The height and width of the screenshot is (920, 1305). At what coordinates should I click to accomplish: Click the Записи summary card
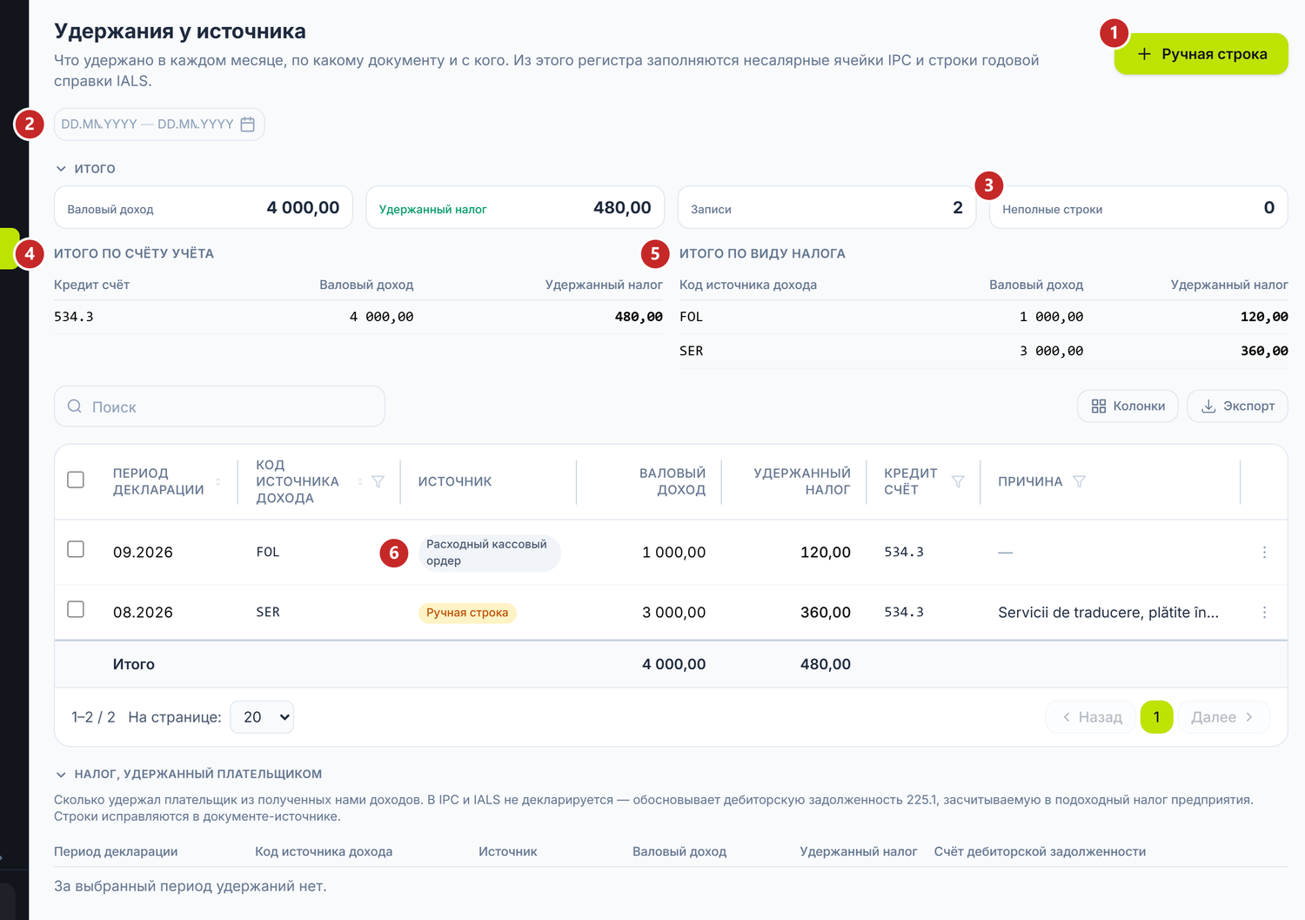coord(826,207)
